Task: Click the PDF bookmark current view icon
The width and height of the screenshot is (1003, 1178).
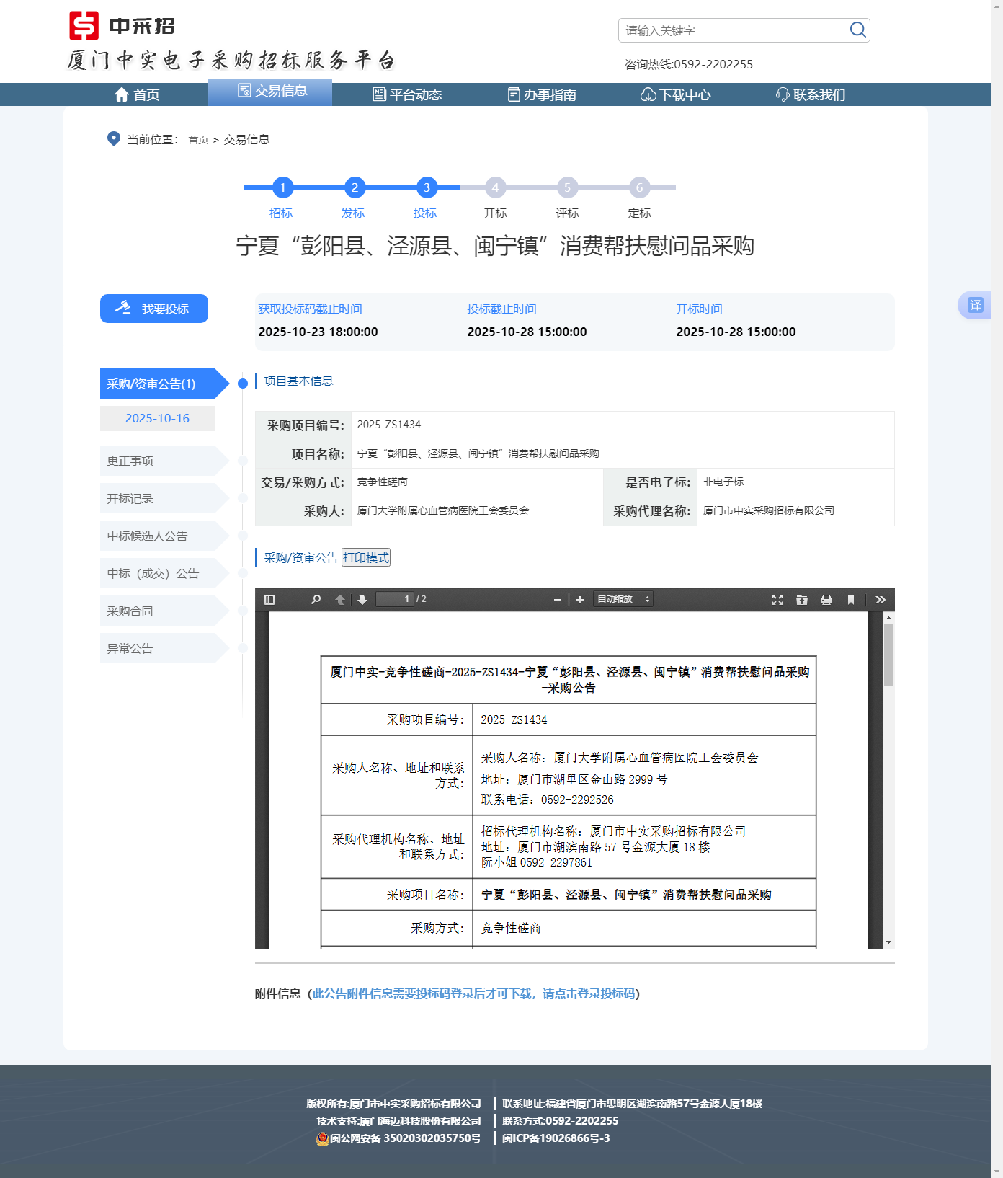Action: [851, 599]
